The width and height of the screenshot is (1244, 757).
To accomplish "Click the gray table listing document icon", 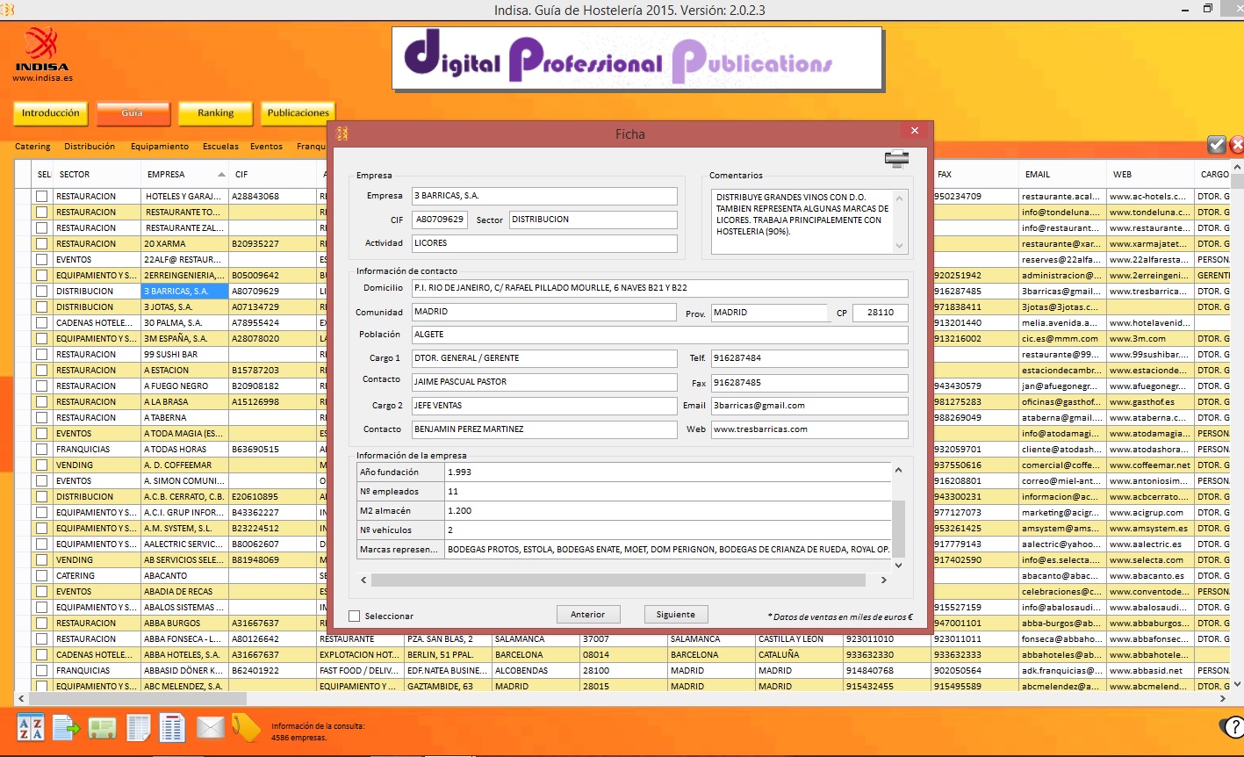I will click(139, 727).
